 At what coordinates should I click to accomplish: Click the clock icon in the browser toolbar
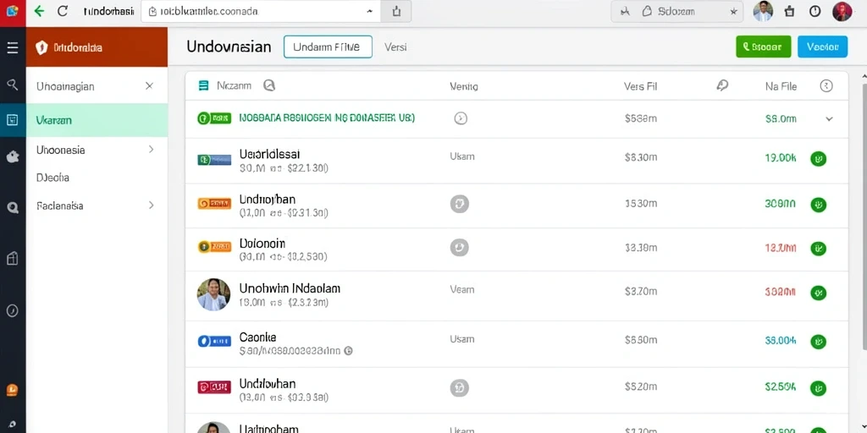click(x=815, y=11)
